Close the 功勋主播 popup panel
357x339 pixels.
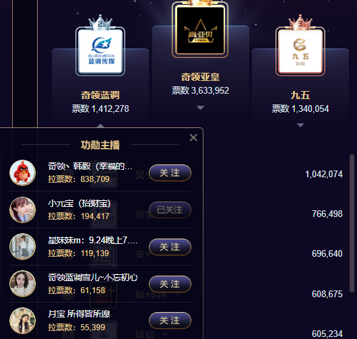pyautogui.click(x=193, y=137)
